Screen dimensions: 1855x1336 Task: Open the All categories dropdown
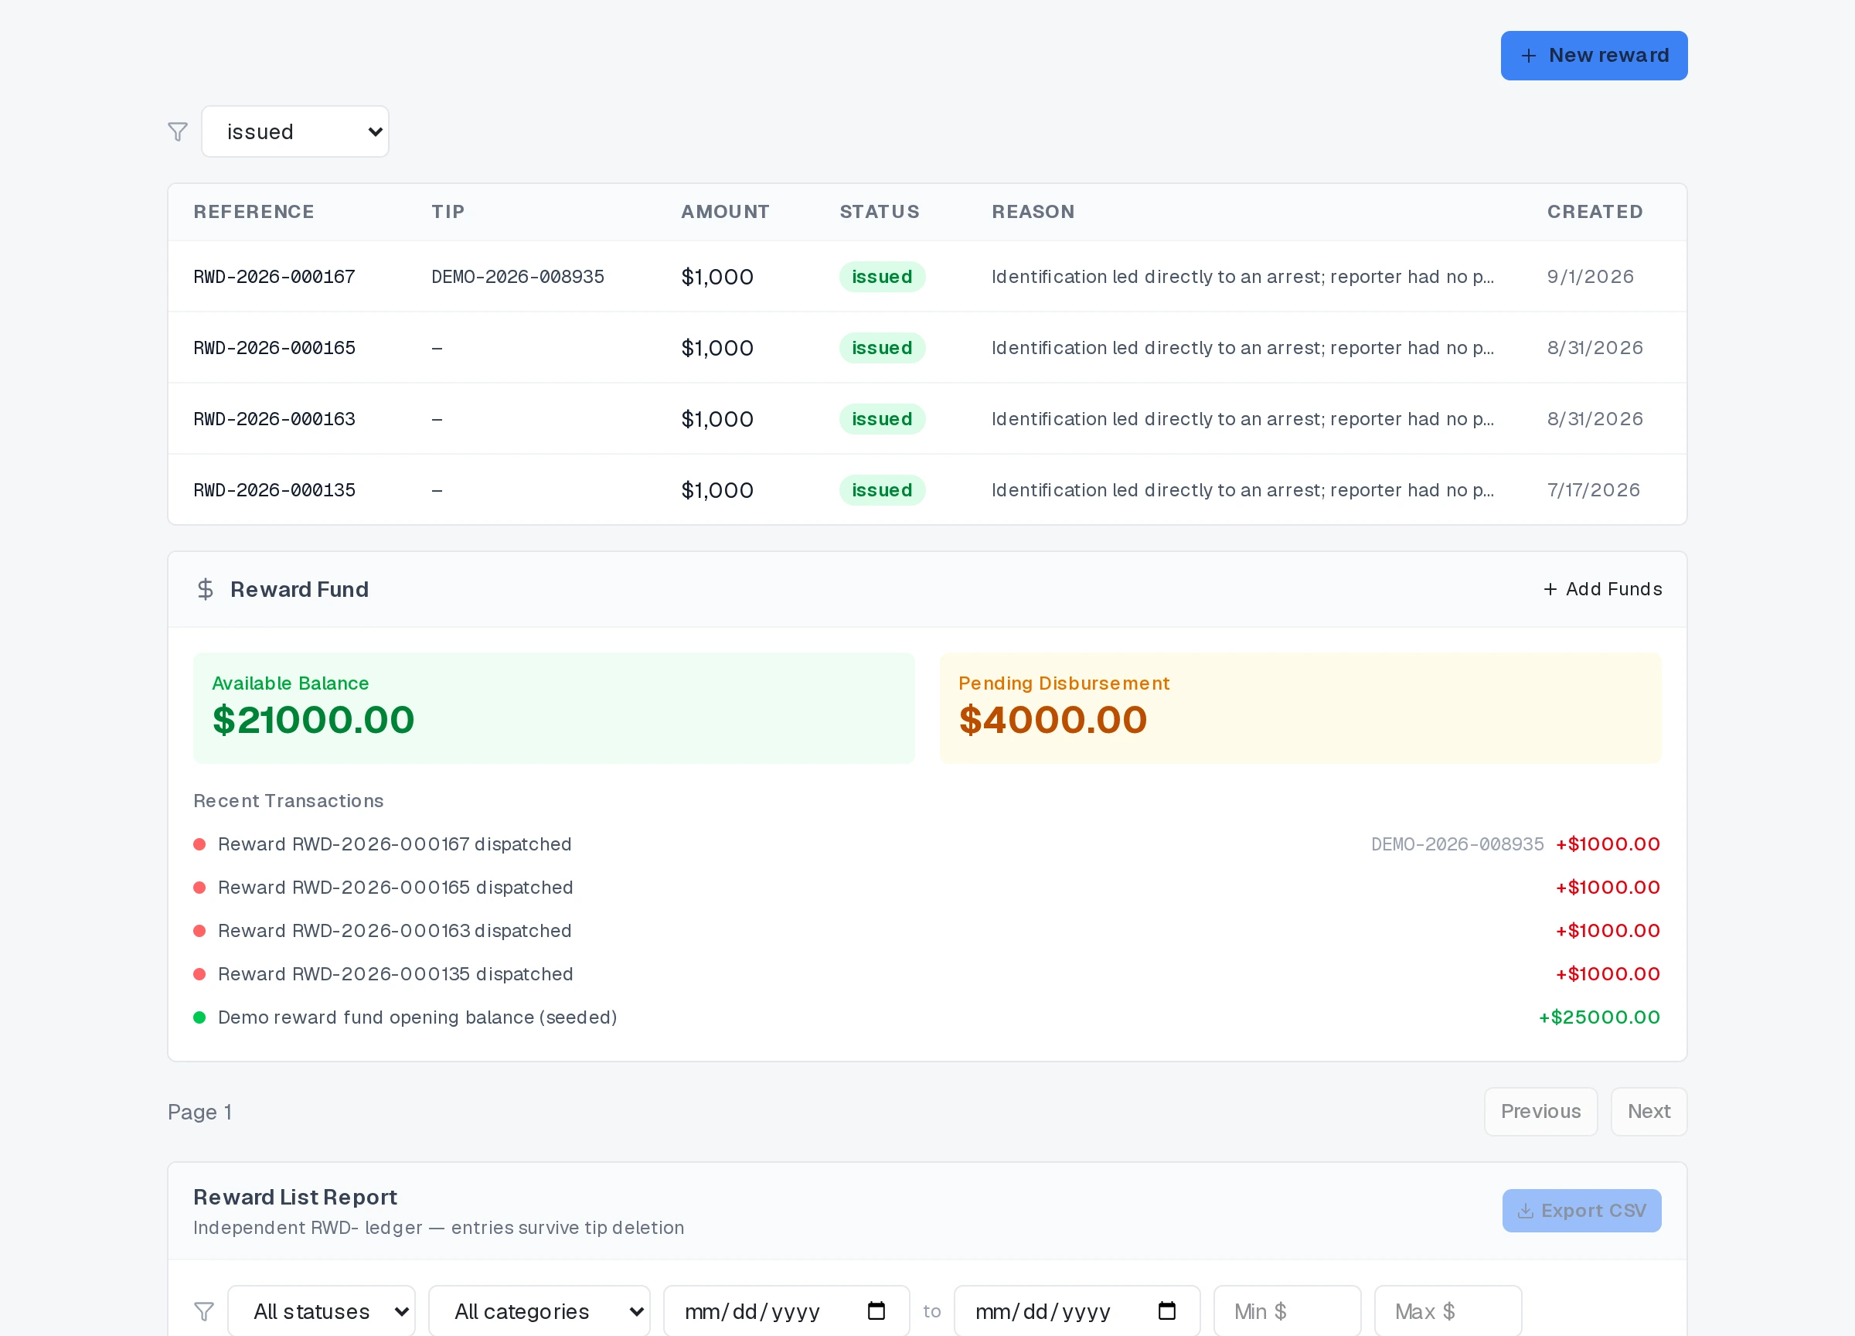coord(539,1311)
